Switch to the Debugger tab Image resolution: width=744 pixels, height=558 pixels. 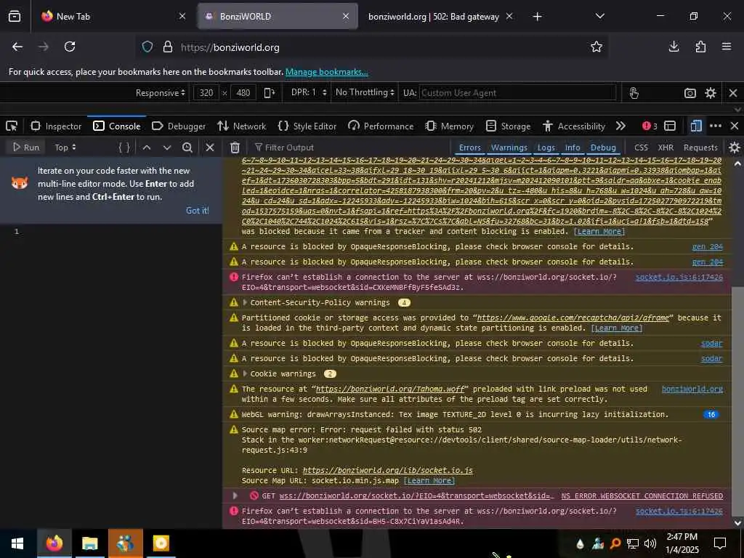pos(179,126)
